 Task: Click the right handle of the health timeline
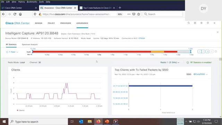coord(190,52)
